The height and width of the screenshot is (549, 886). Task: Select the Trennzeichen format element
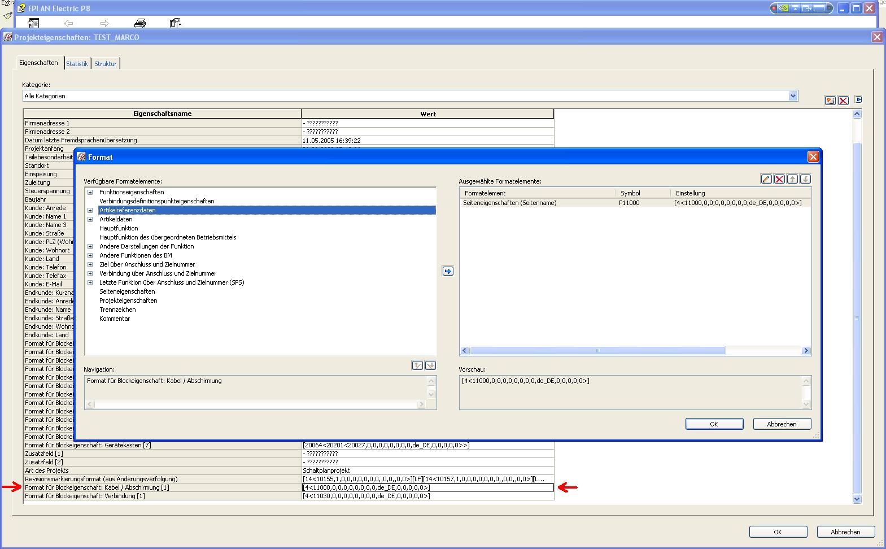click(117, 310)
